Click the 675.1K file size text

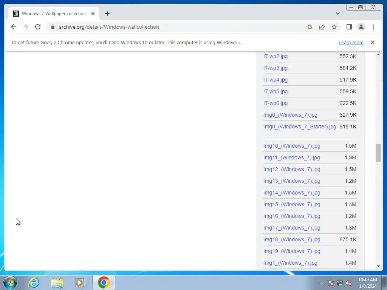tap(348, 239)
